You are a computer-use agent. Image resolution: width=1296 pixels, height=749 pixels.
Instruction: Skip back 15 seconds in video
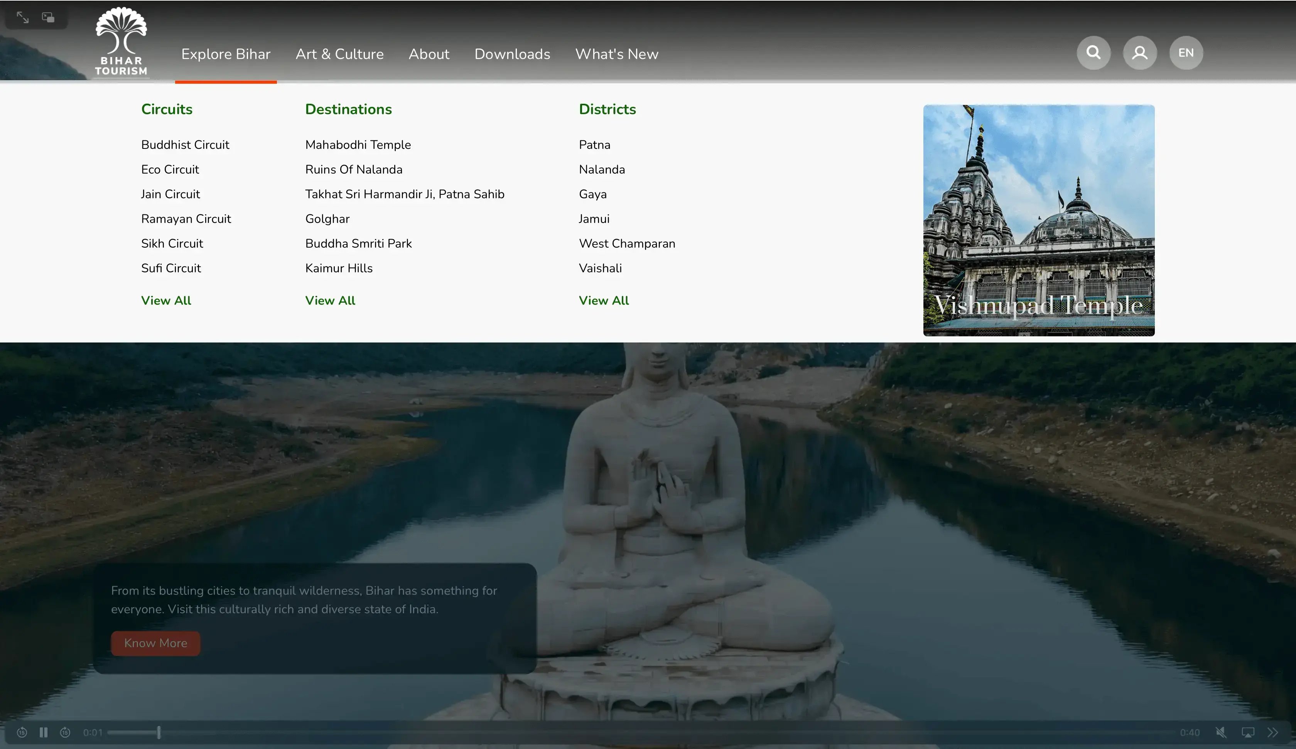tap(22, 732)
